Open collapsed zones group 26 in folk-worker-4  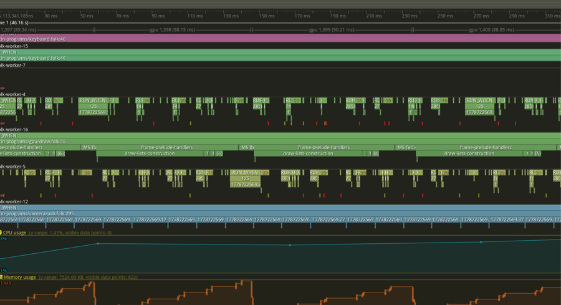[x=146, y=100]
